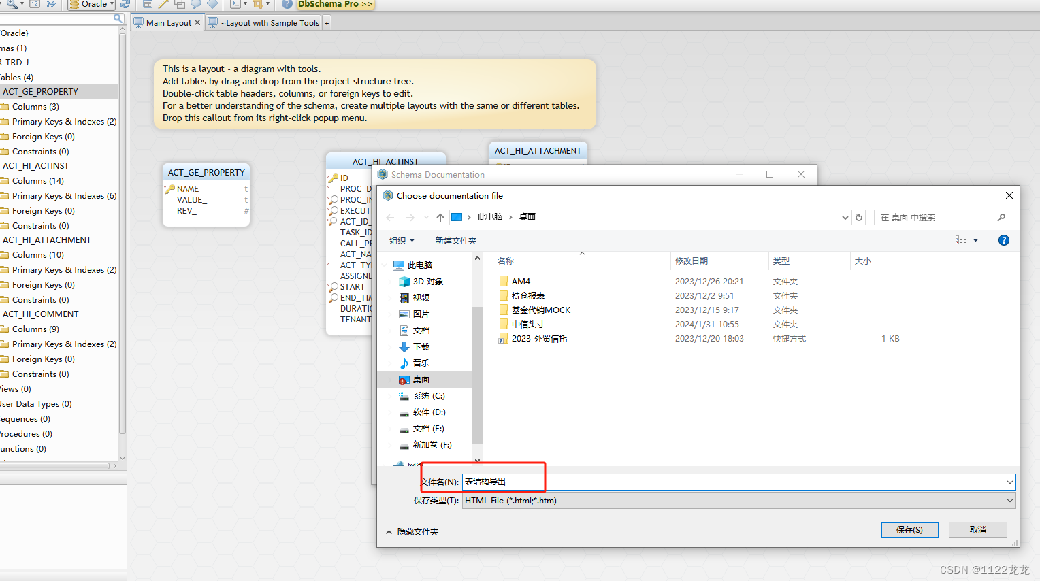The height and width of the screenshot is (581, 1040).
Task: Select ACT_GE_PROPERTY in the schema tree
Action: 40,92
